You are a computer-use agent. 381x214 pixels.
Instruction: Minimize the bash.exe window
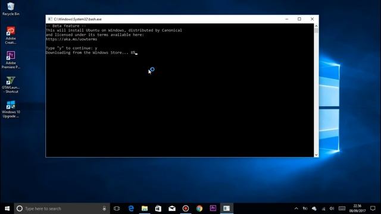[287, 19]
